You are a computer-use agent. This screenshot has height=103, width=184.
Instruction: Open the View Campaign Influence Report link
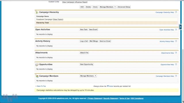(x=75, y=2)
